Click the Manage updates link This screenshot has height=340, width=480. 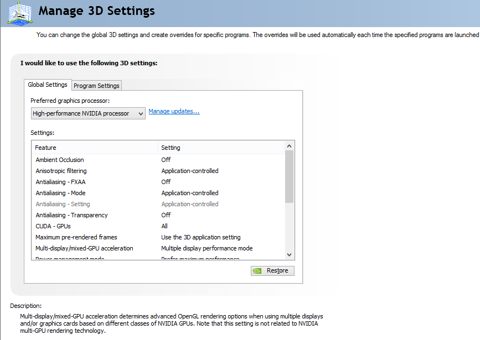[x=174, y=111]
